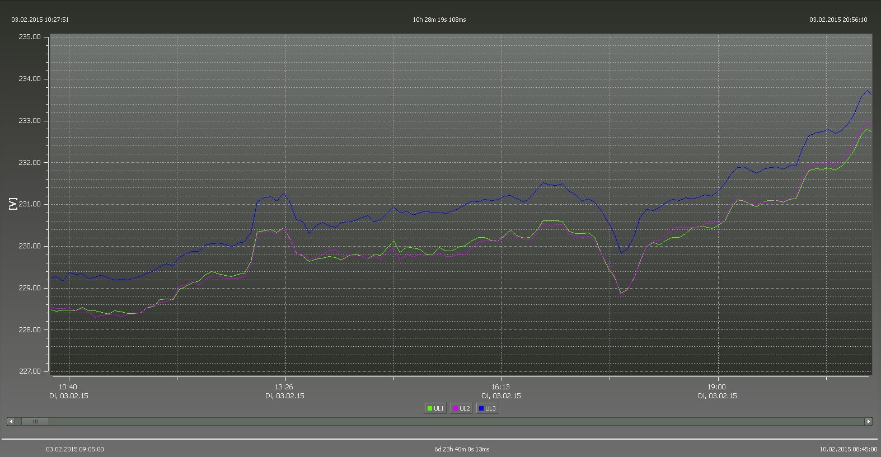Click the blue UL3 peak at chart end
Screen dimensions: 881x457
(868, 91)
